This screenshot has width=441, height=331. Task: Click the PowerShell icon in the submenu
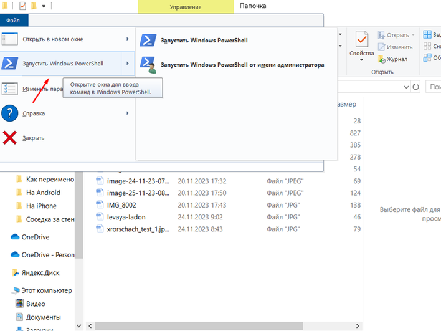(148, 41)
